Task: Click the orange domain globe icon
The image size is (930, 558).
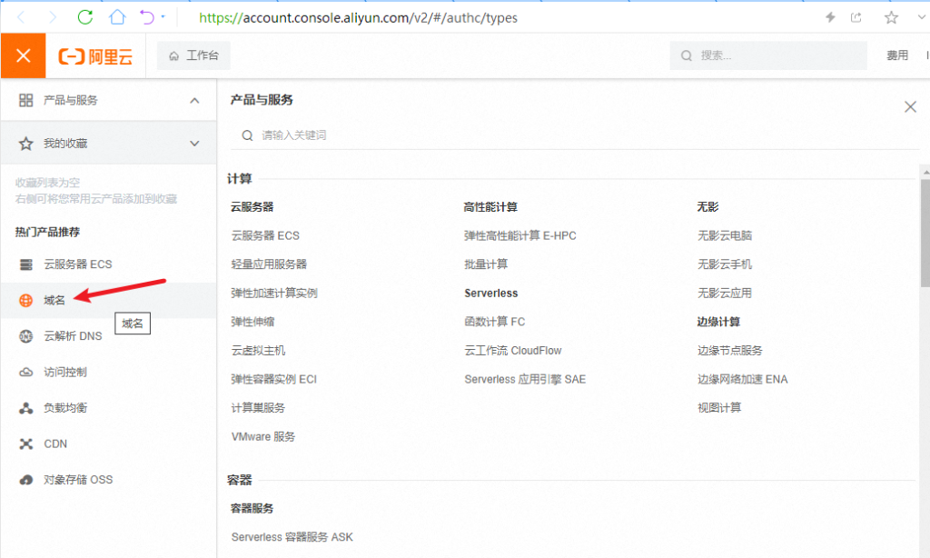Action: tap(26, 300)
